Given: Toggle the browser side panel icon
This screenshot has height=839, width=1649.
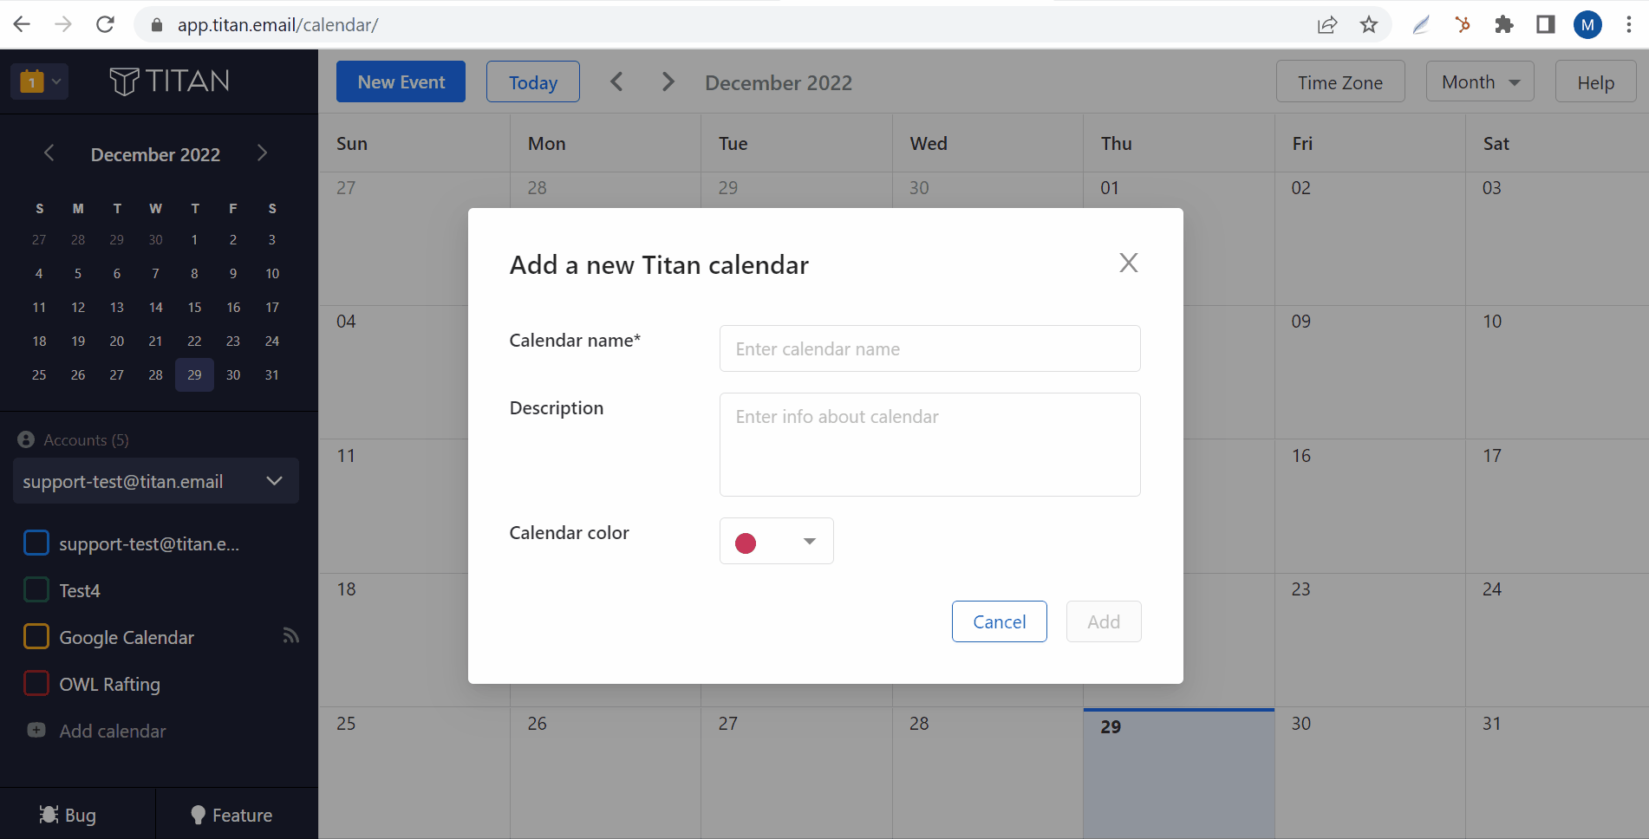Looking at the screenshot, I should click(1546, 24).
